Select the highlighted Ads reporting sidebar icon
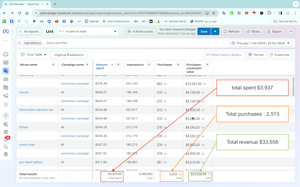This screenshot has width=300, height=187. pos(6,71)
